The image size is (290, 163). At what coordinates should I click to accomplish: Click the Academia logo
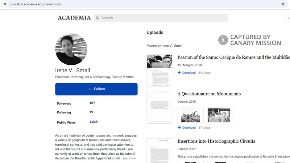[74, 18]
